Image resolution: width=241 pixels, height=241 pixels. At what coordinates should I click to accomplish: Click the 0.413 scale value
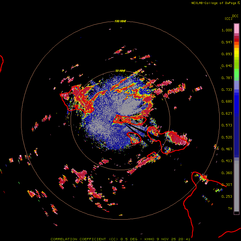(227, 161)
